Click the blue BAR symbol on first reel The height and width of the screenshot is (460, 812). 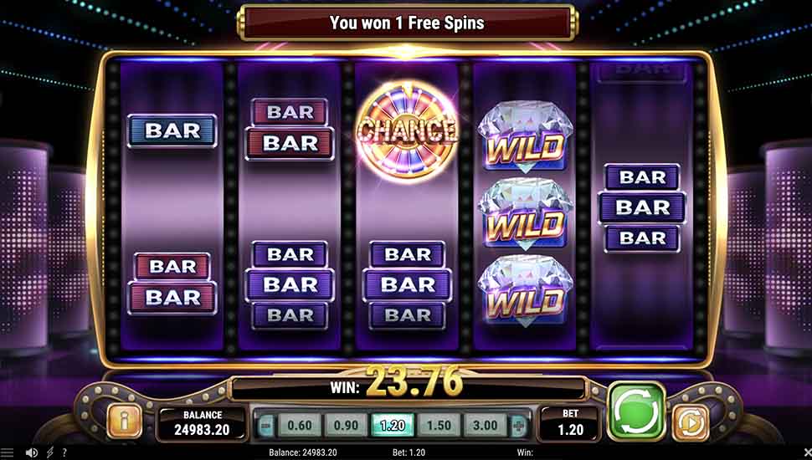[172, 130]
